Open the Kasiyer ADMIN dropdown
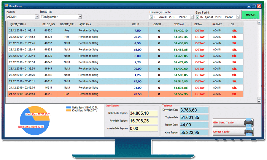The height and width of the screenshot is (160, 267). point(36,17)
